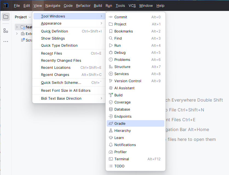The width and height of the screenshot is (229, 175).
Task: Click Reset Font Size in All Editors
Action: point(66,90)
